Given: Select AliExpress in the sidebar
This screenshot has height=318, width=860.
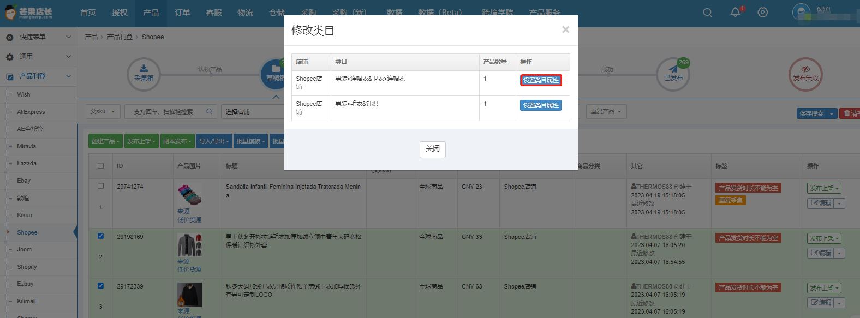Looking at the screenshot, I should click(31, 112).
